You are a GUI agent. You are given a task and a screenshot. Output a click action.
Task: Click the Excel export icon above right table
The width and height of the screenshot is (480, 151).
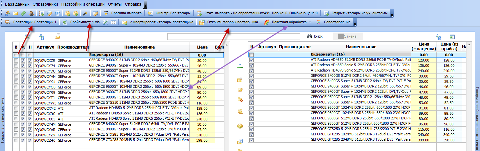pyautogui.click(x=452, y=37)
